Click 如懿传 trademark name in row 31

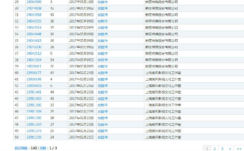point(103,15)
